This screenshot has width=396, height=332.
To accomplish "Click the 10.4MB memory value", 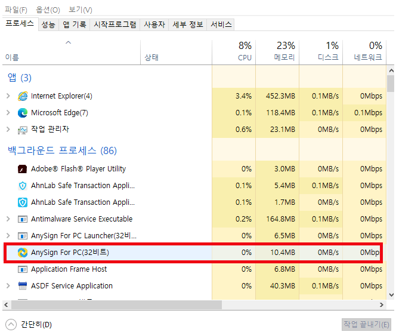I will coord(283,253).
